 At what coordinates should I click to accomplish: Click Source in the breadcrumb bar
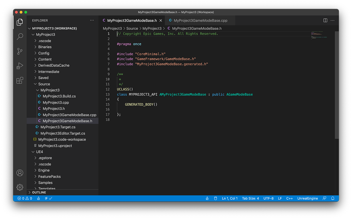point(132,28)
